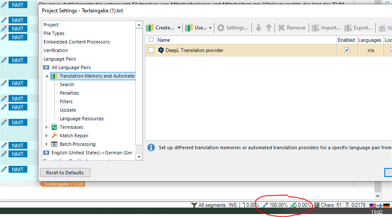Open the Update settings item
The image size is (392, 217).
pos(68,110)
